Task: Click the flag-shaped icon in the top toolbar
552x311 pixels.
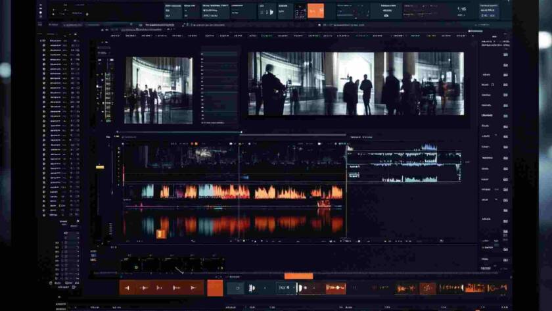Action: pyautogui.click(x=271, y=12)
